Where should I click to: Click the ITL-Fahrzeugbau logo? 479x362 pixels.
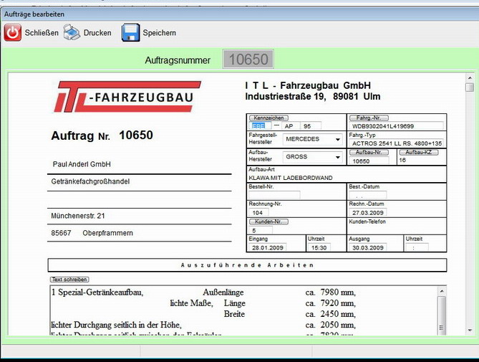[127, 97]
